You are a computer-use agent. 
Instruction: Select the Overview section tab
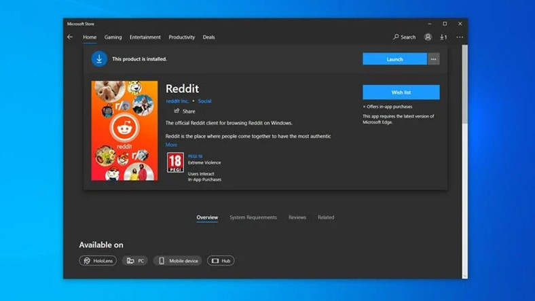click(x=207, y=217)
